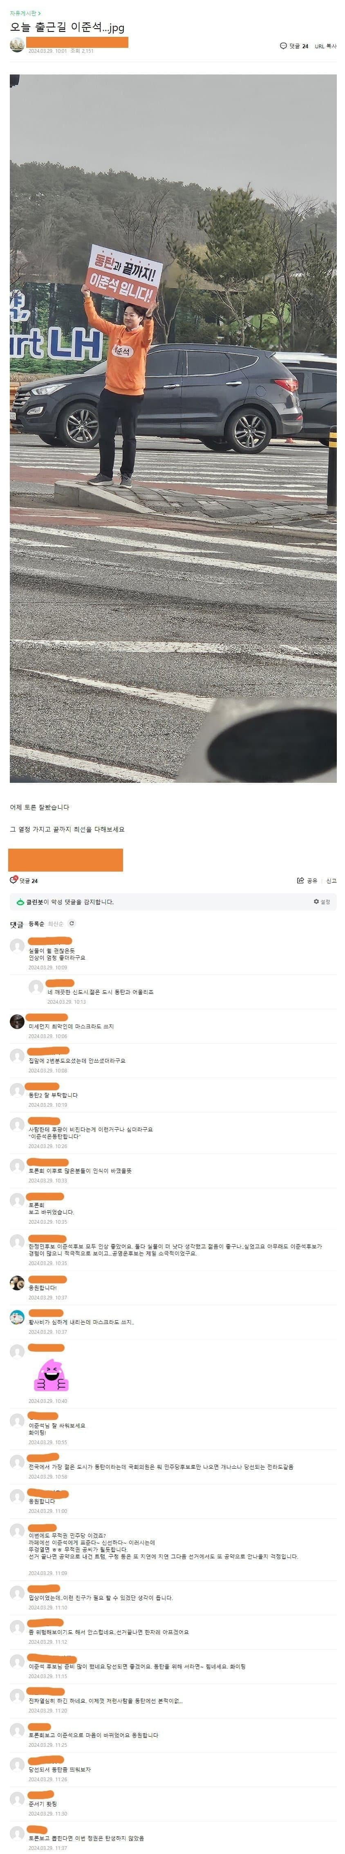Open the 이준석 street photo
345x1854 pixels.
tap(173, 427)
